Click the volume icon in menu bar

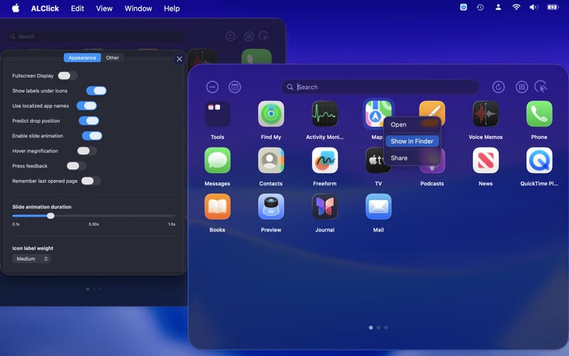(x=534, y=7)
